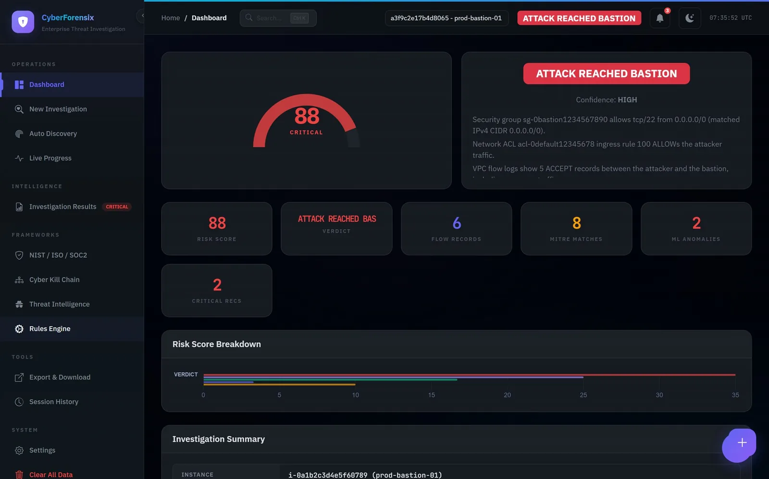Open New Investigation page
This screenshot has height=479, width=769.
point(72,109)
